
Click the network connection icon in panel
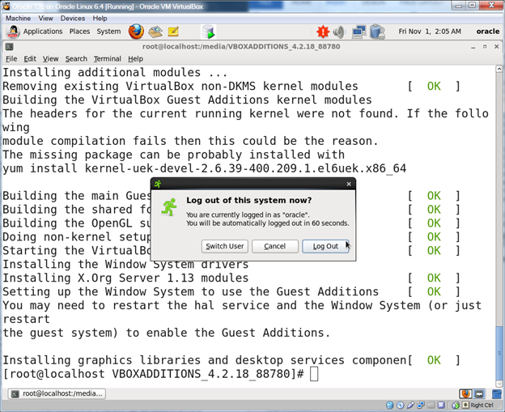tap(358, 32)
